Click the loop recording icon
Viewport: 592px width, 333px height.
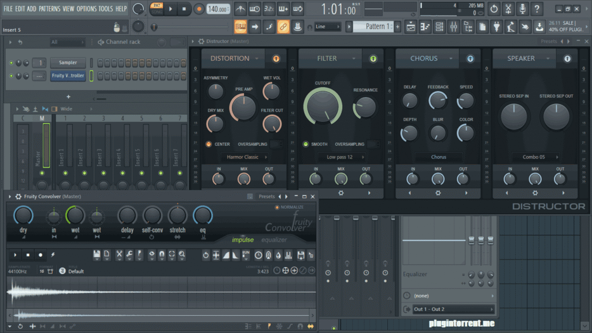[298, 9]
